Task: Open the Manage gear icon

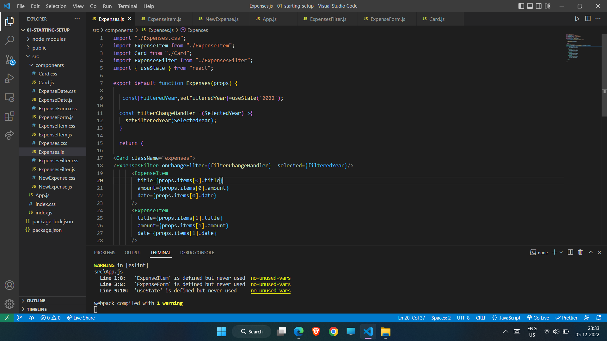Action: click(9, 304)
